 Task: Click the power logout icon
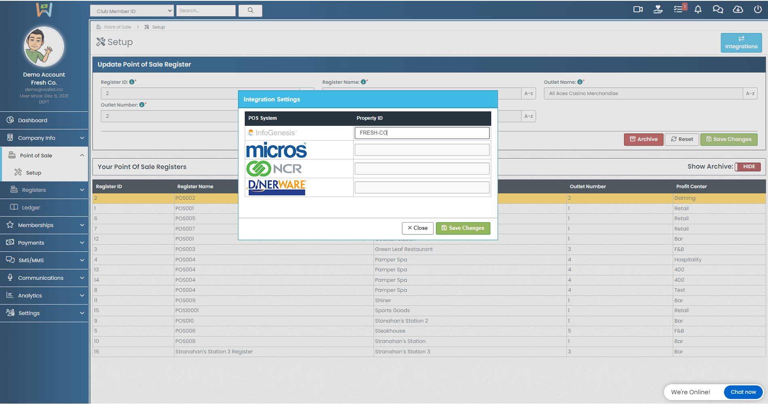pos(757,9)
